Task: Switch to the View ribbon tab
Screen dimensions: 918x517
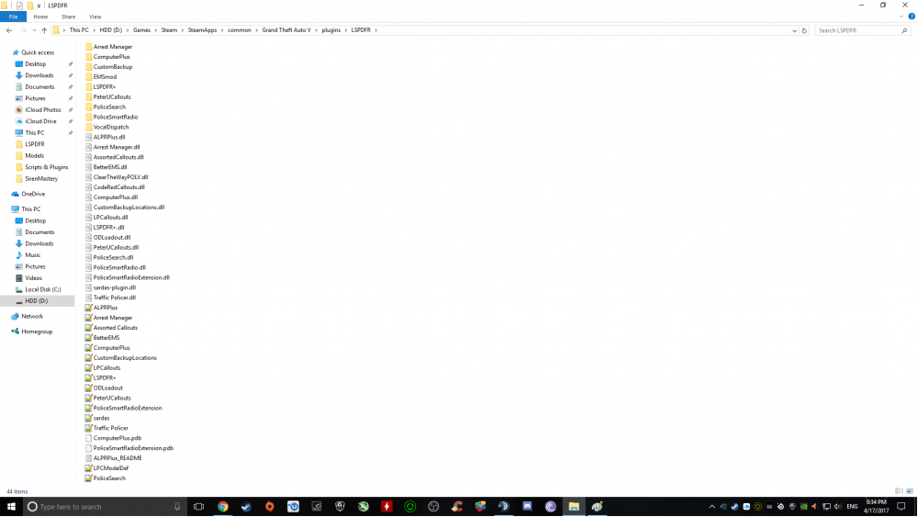Action: click(x=95, y=17)
